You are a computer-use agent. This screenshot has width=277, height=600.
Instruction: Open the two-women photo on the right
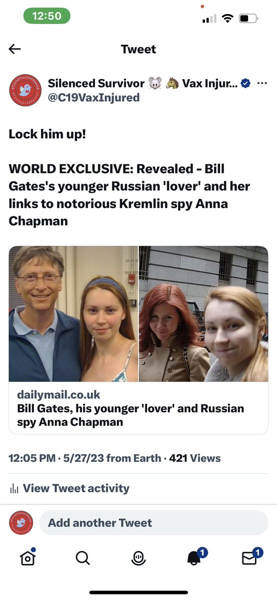click(x=203, y=314)
